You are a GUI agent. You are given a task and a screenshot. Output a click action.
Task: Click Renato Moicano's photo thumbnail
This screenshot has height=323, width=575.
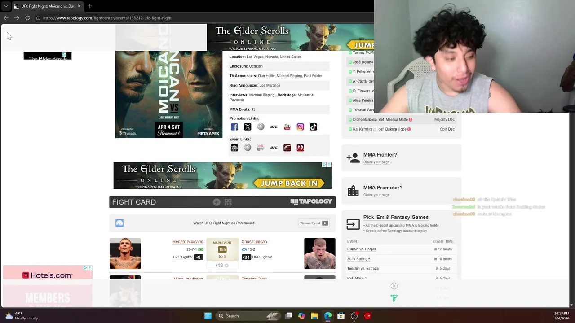(125, 253)
